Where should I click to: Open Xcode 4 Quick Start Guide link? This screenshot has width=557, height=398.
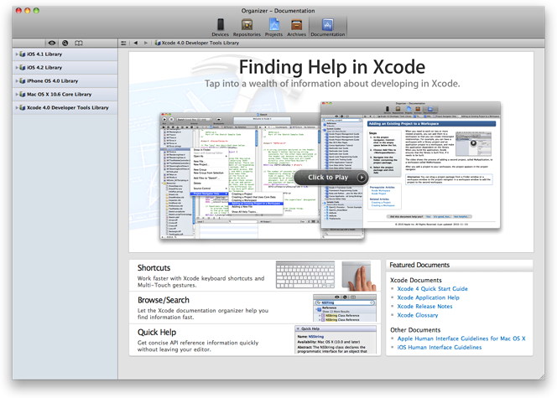tap(432, 289)
